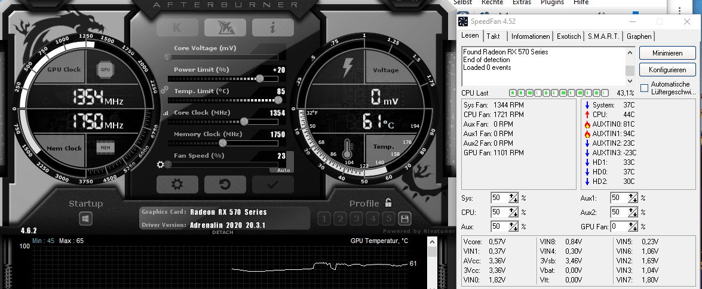This screenshot has height=289, width=702.
Task: Select profile slot 2
Action: (x=341, y=219)
